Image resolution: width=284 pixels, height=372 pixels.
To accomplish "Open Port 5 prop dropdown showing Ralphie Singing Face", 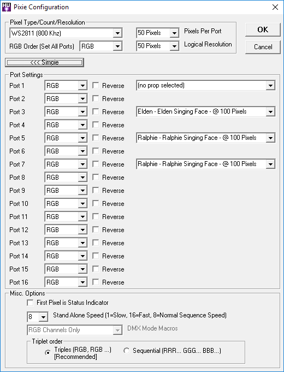I will click(206, 138).
